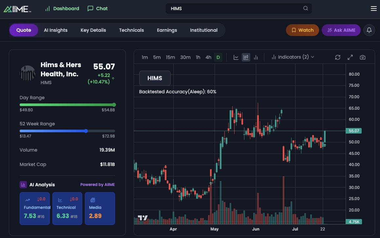Image resolution: width=380 pixels, height=238 pixels.
Task: Select the 5m chart interval
Action: 157,57
